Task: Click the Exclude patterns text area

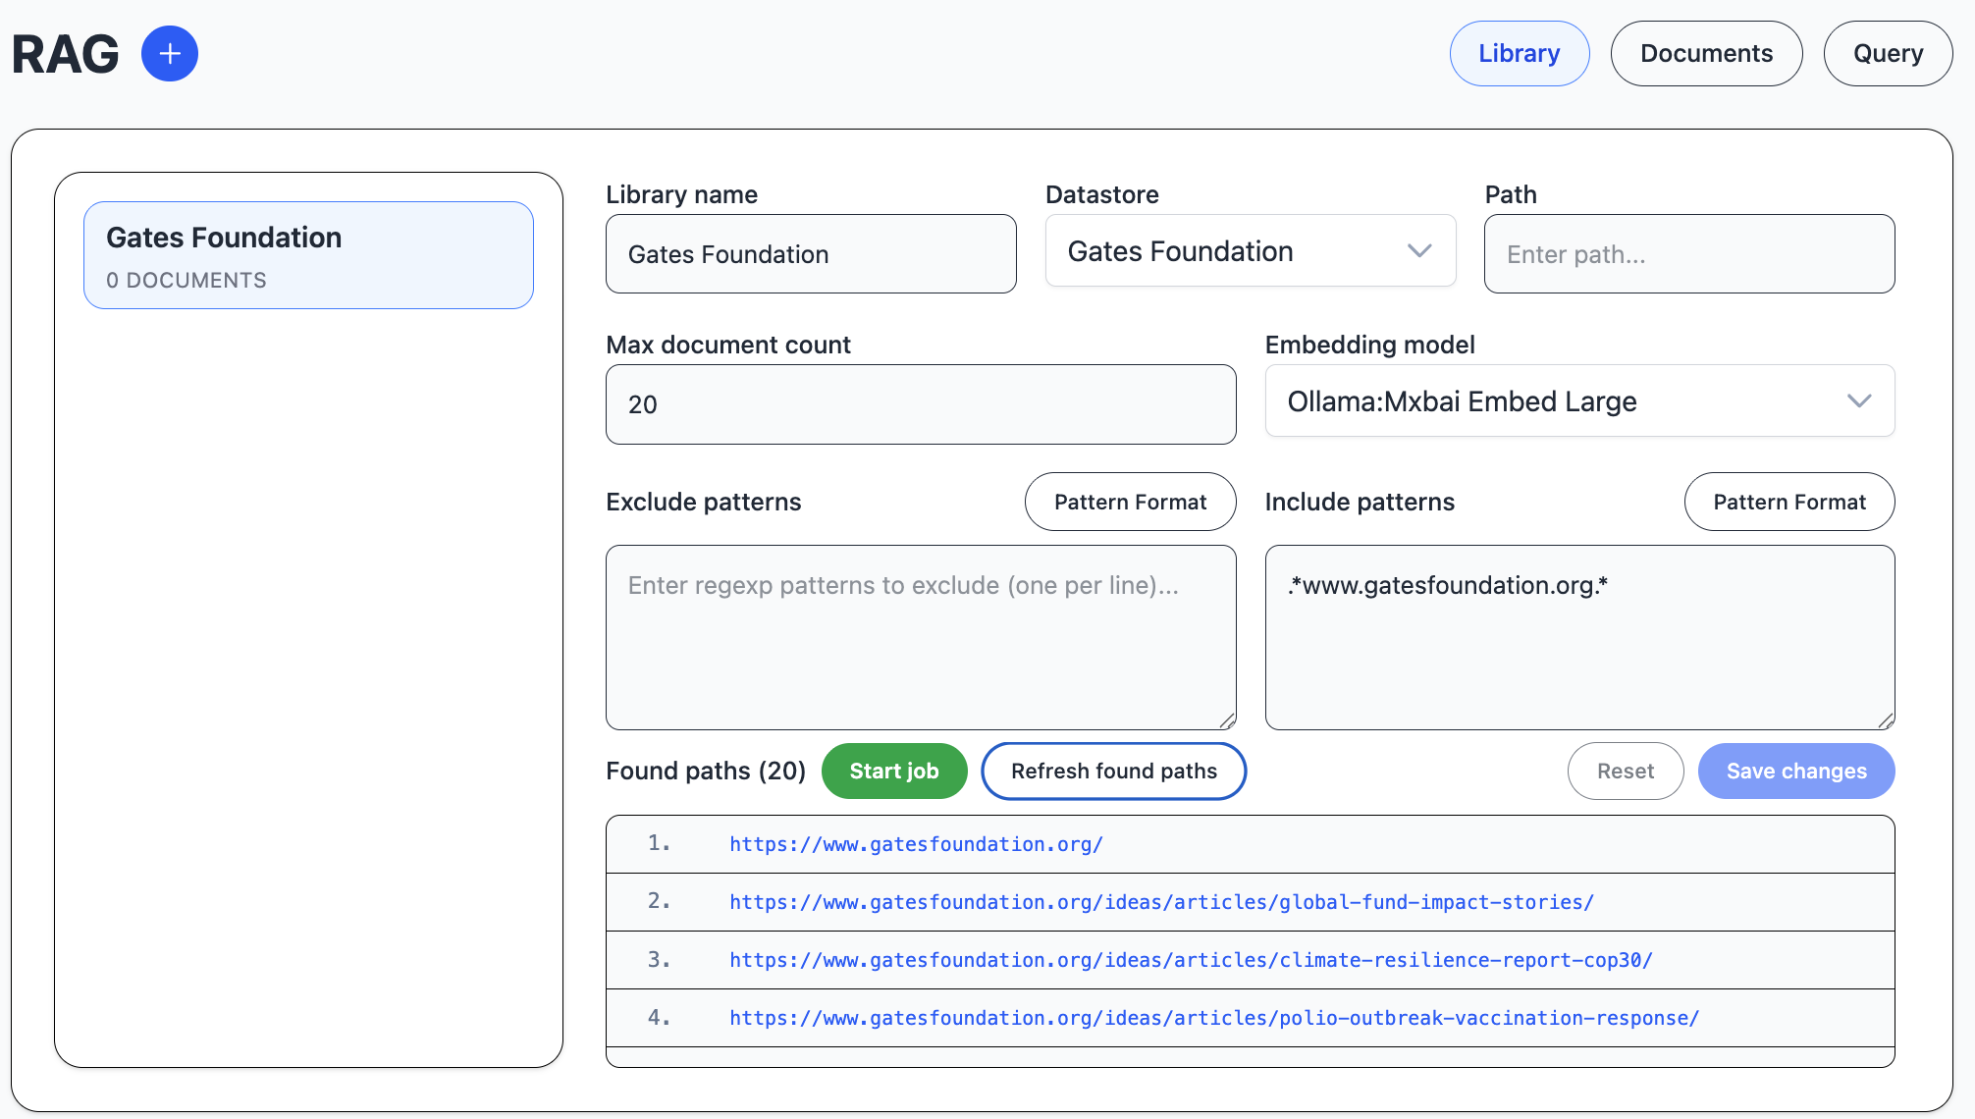Action: (920, 637)
